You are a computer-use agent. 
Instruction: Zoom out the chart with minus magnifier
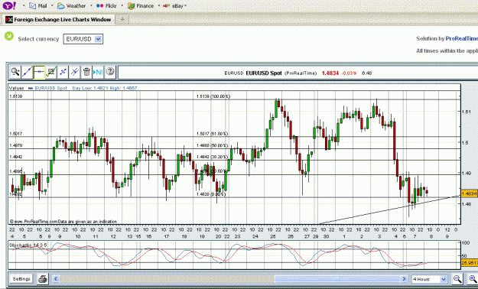click(457, 278)
